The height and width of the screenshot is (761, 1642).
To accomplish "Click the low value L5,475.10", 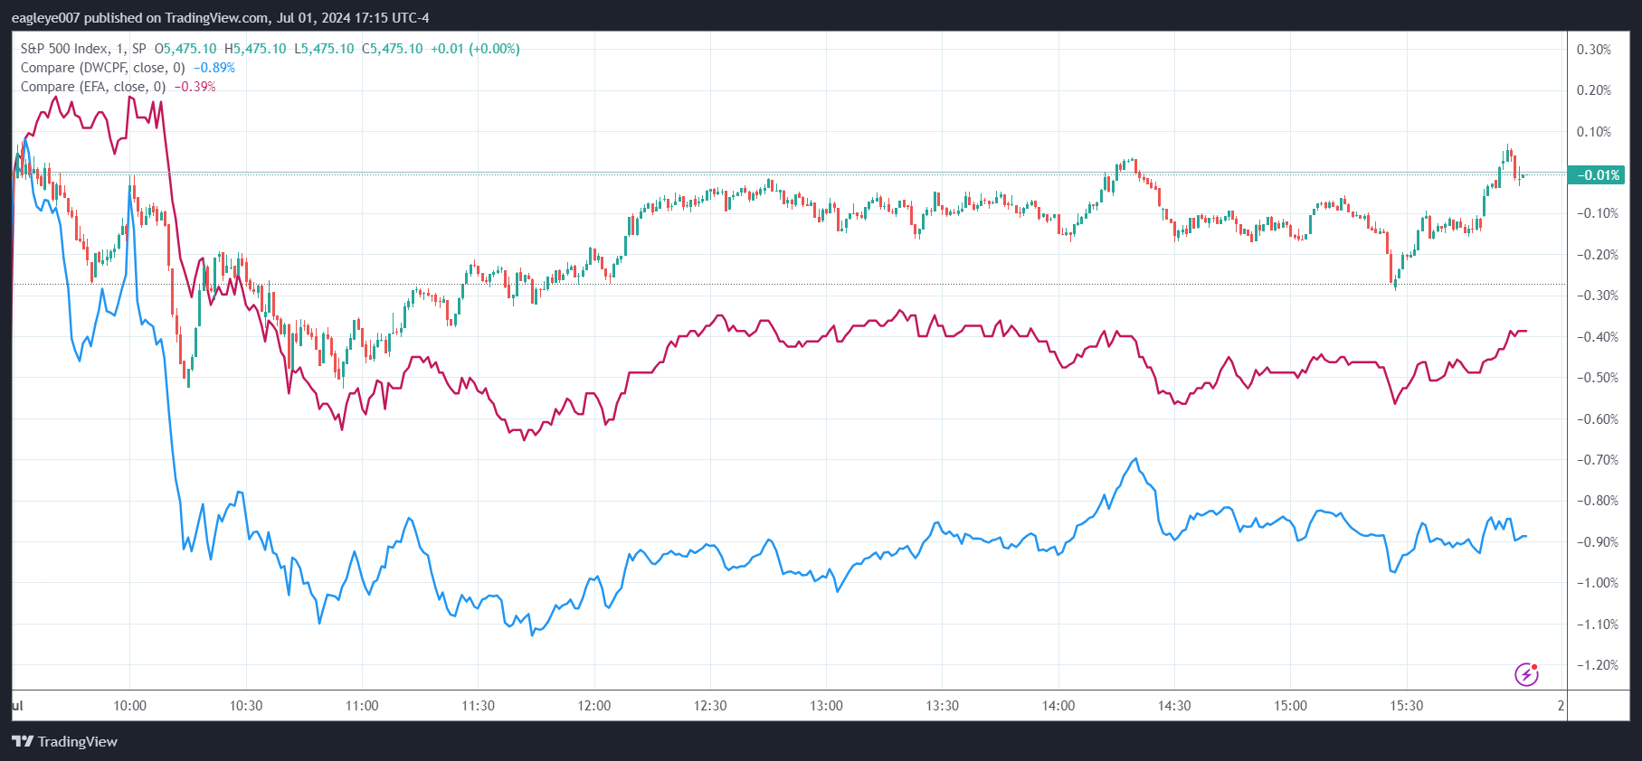I will (x=324, y=49).
